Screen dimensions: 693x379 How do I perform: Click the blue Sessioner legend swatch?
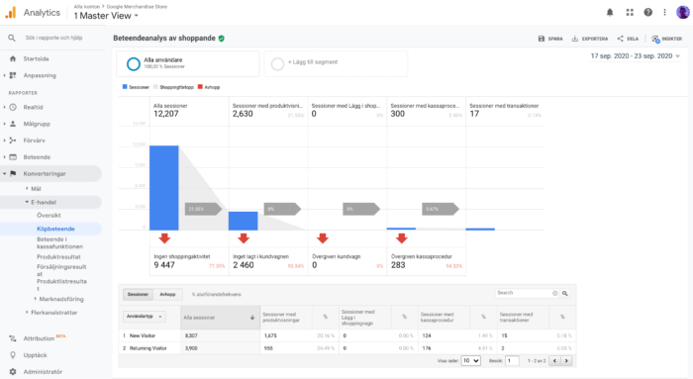(125, 87)
